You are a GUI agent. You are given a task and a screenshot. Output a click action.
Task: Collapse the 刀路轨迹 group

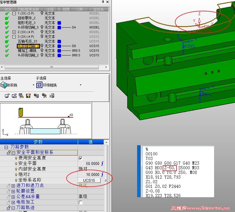13,208
